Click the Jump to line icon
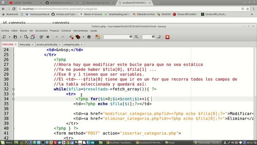The image size is (257, 145). click(159, 37)
